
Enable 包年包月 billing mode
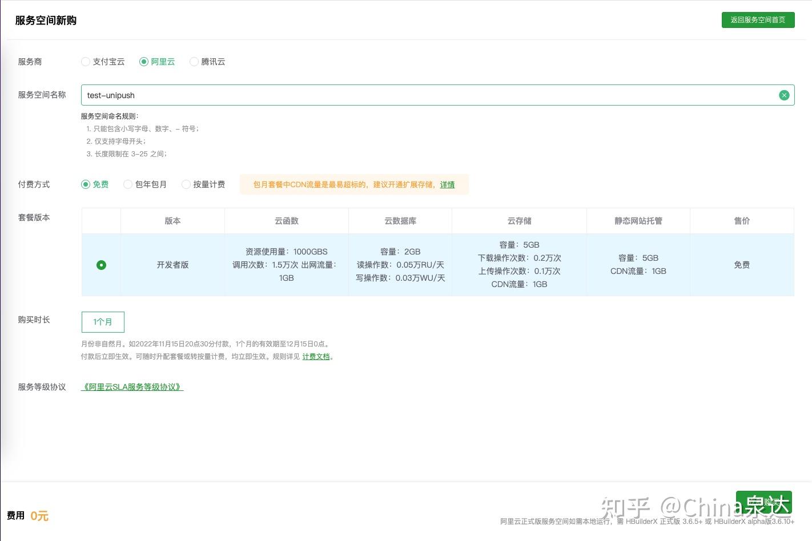(x=128, y=184)
